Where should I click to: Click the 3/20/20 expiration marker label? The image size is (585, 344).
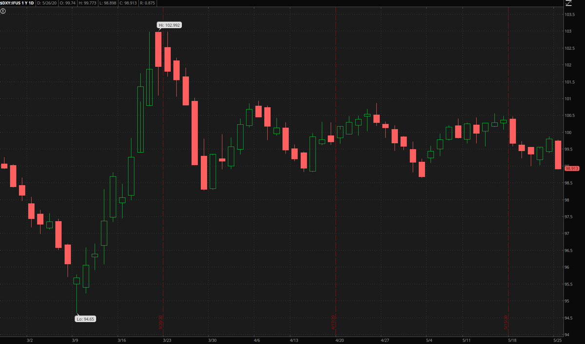(x=160, y=322)
